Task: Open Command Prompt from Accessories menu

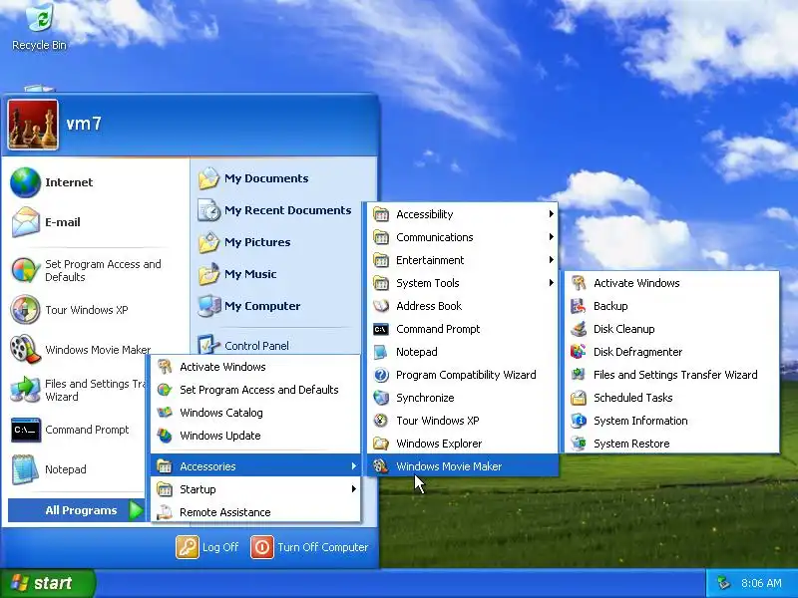Action: pos(463,329)
